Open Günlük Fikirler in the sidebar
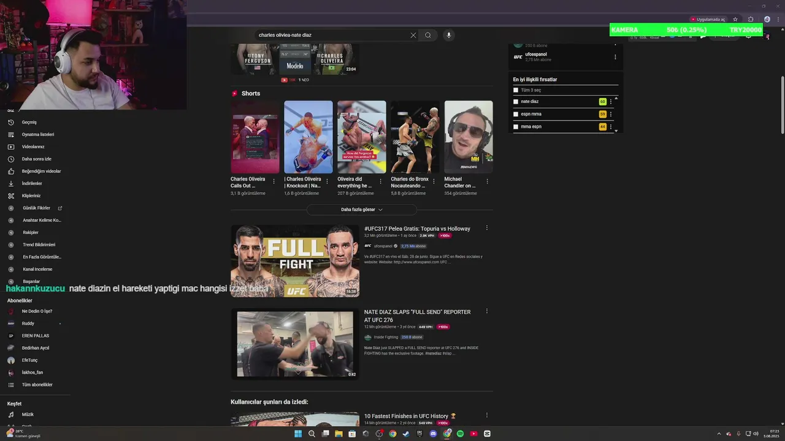785x441 pixels. 37,208
